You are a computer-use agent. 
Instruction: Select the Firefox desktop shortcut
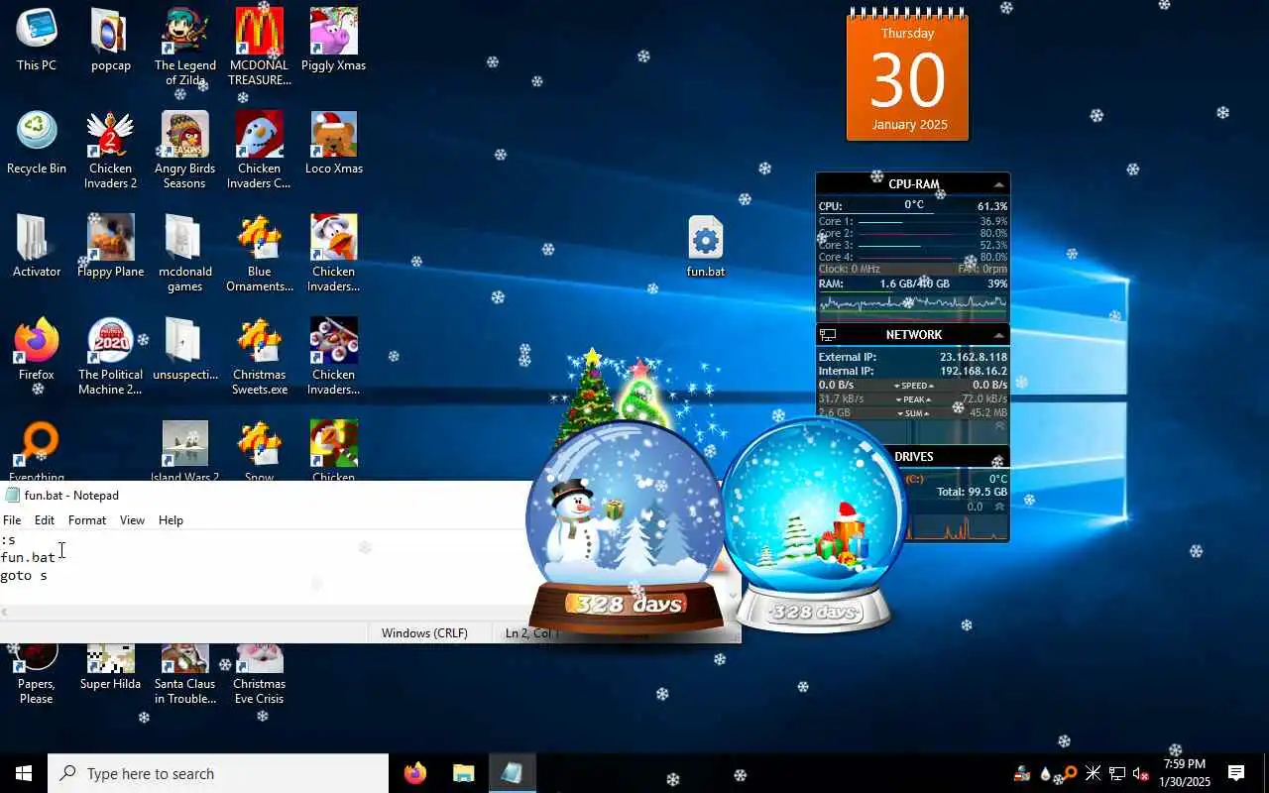[37, 349]
